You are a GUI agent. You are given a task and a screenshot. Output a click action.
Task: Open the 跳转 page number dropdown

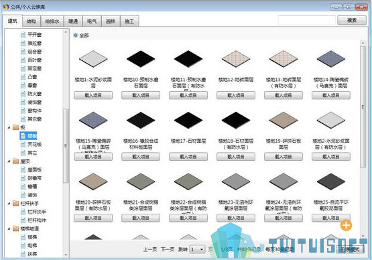(x=197, y=249)
